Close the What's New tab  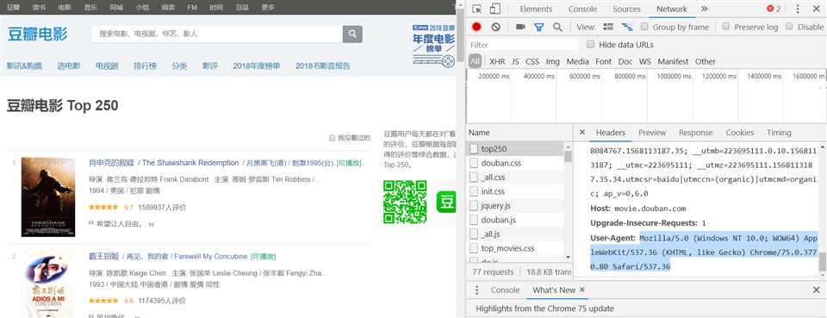[582, 290]
